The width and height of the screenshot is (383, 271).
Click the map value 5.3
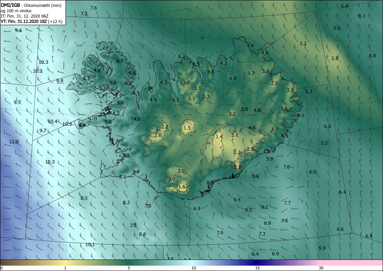click(309, 92)
